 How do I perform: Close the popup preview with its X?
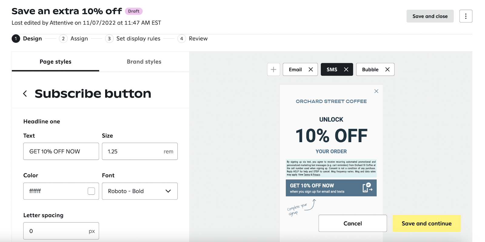[x=376, y=91]
